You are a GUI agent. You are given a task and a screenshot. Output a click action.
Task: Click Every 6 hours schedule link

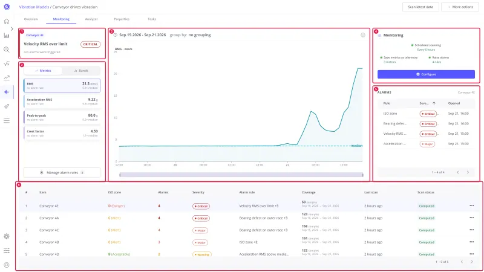click(426, 50)
